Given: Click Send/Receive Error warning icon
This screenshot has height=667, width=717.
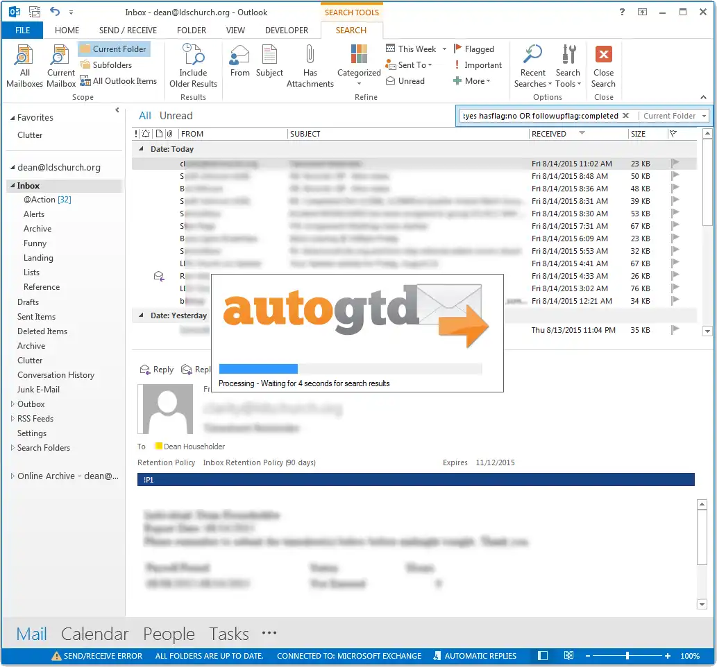Looking at the screenshot, I should 56,656.
